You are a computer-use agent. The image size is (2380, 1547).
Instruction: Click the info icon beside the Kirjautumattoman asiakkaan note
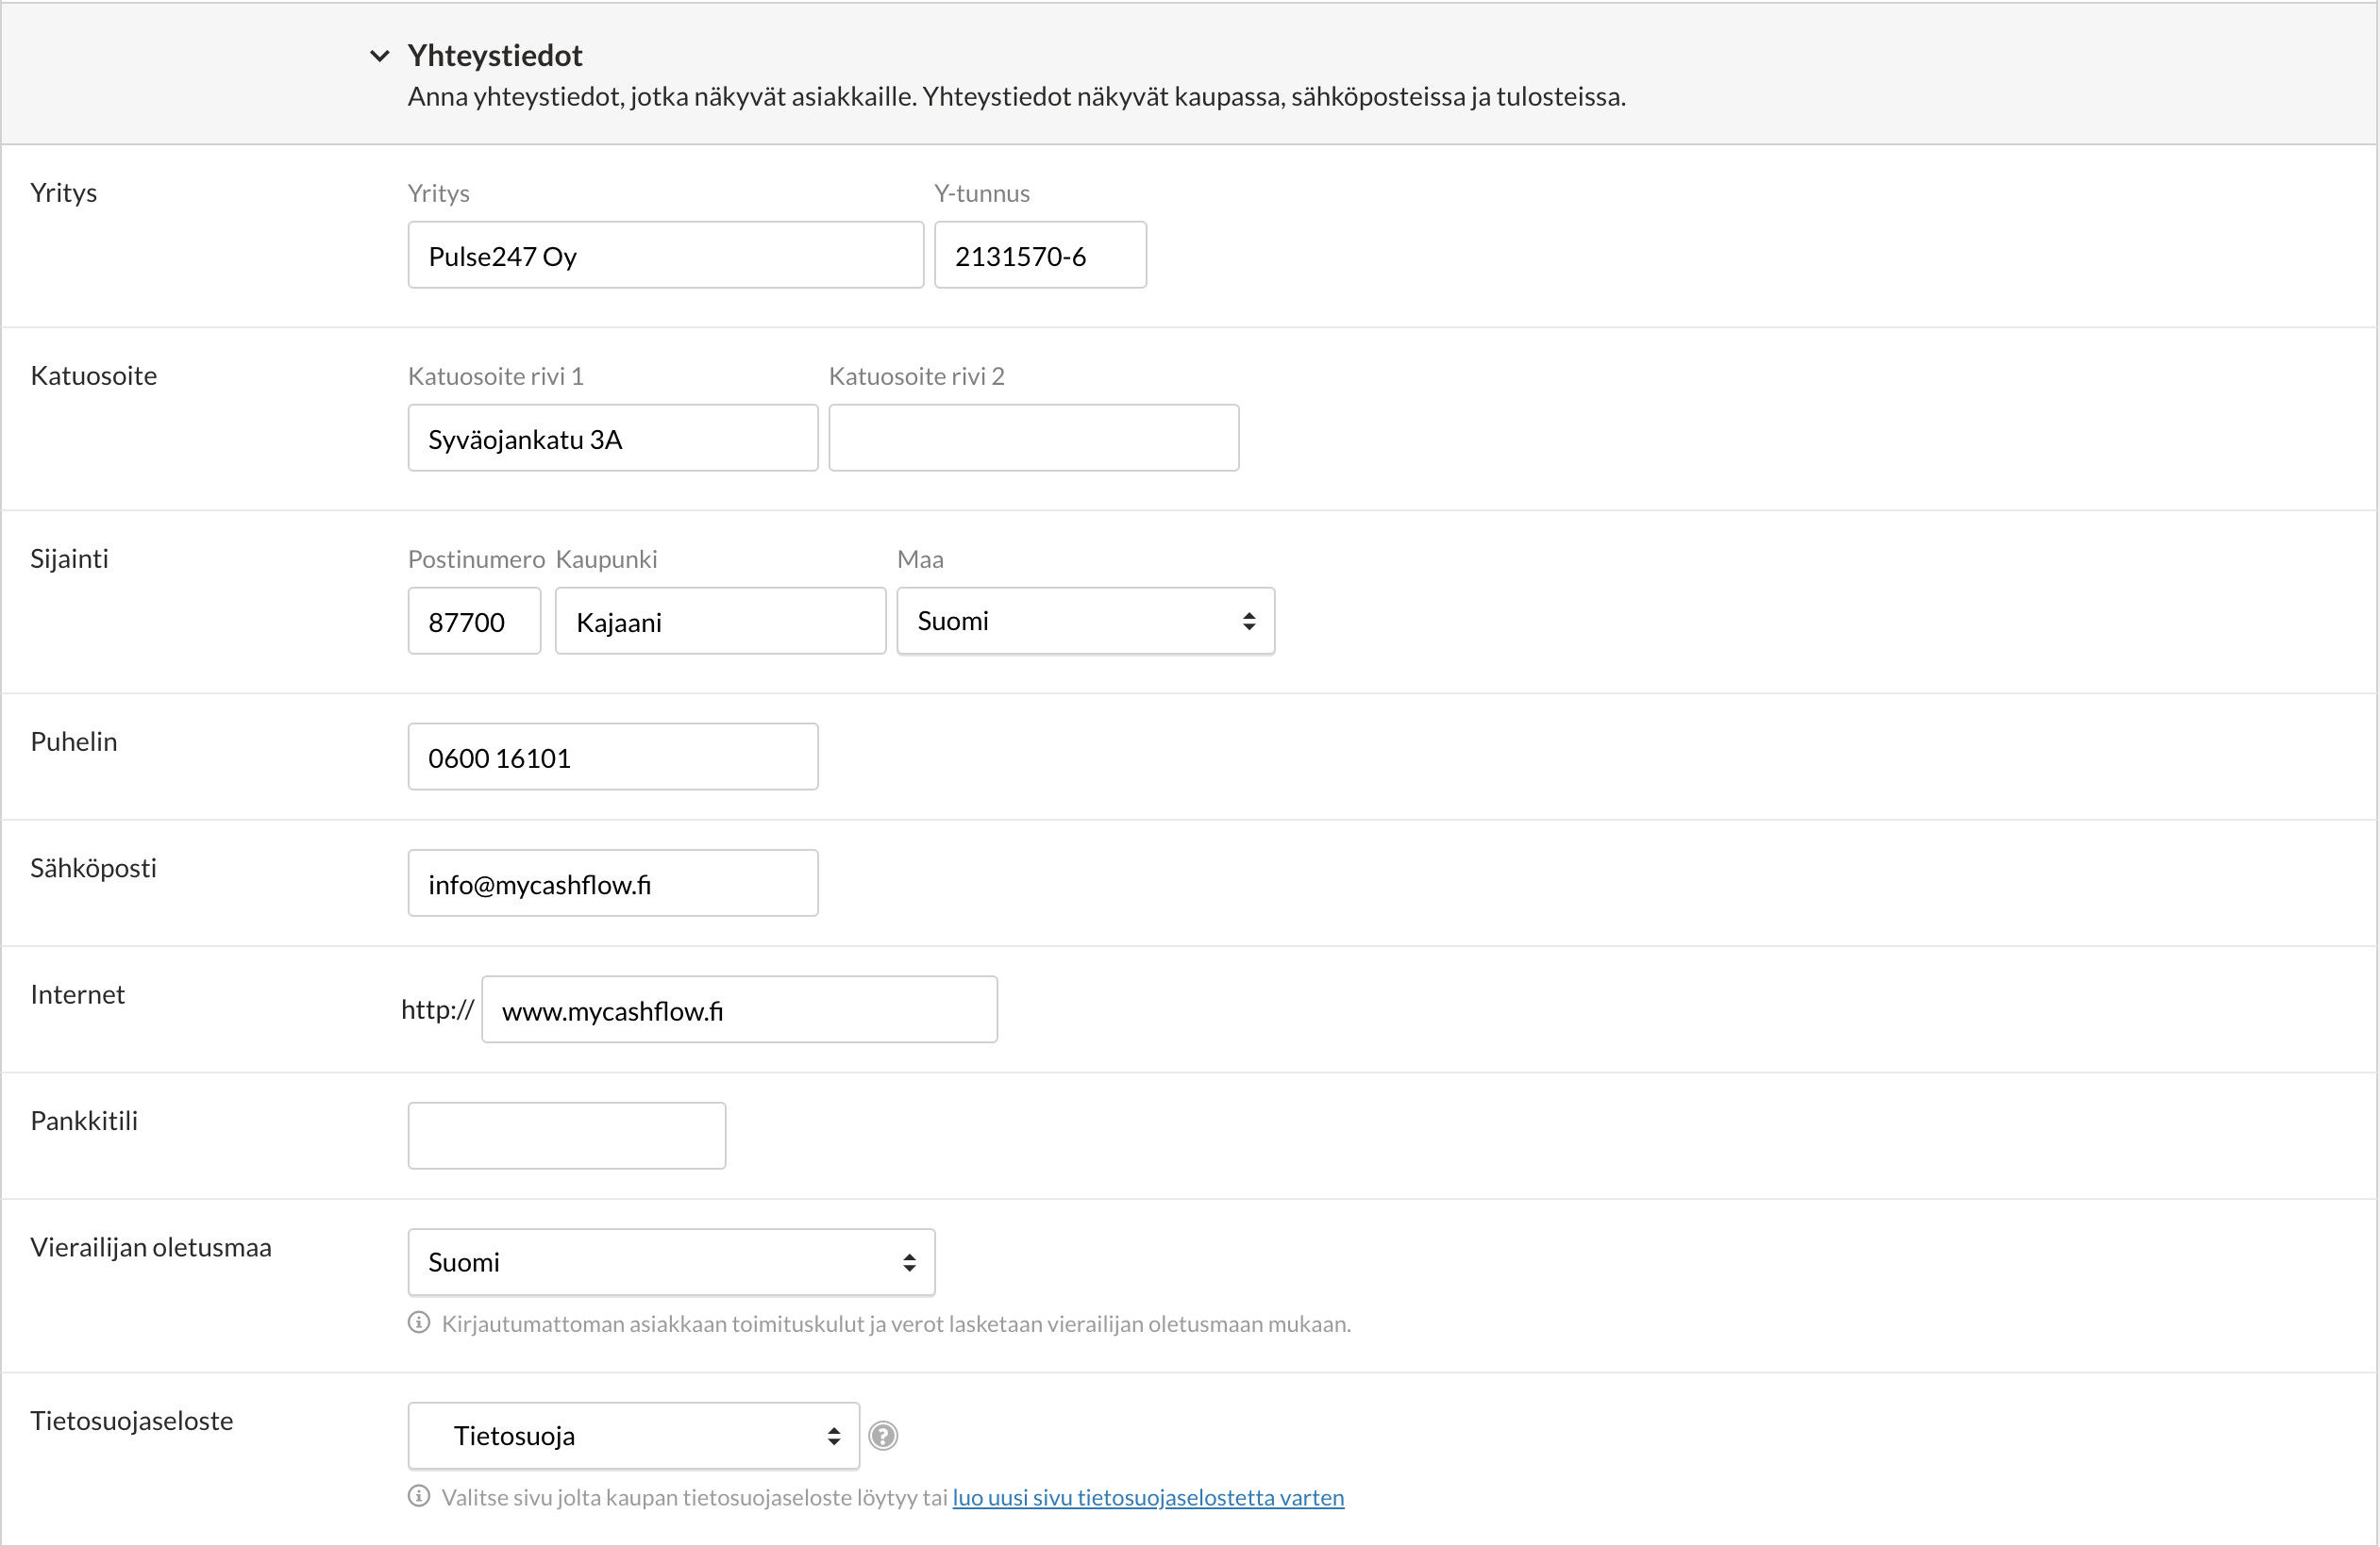(419, 1323)
